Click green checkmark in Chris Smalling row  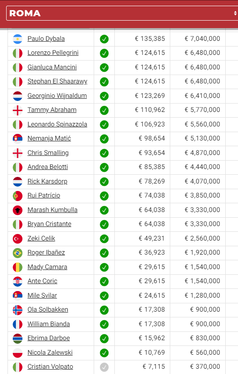point(104,153)
